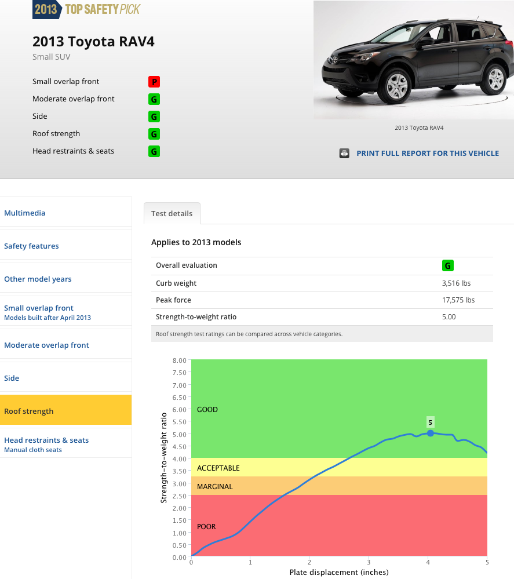514x579 pixels.
Task: Click the 'Small SUV' vehicle class text
Action: click(x=52, y=57)
